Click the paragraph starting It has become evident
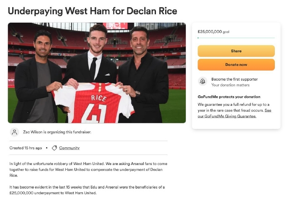 [87, 190]
